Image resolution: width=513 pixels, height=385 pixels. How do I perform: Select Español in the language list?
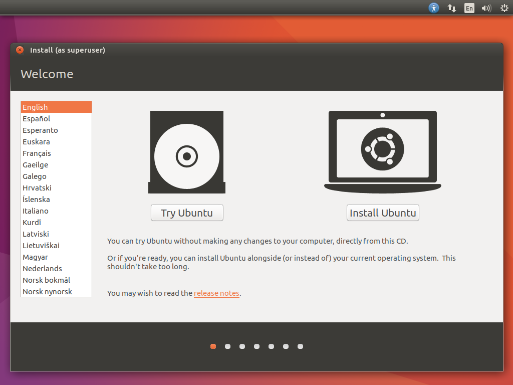[x=37, y=119]
